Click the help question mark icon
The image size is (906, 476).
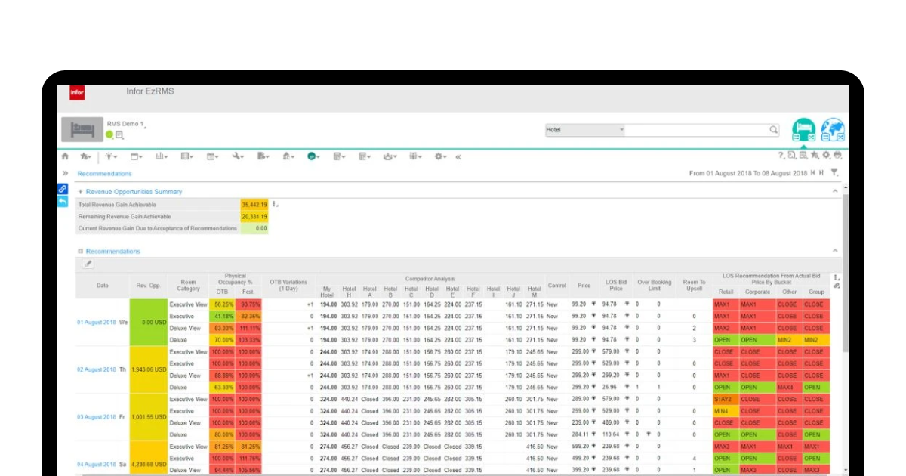click(x=781, y=155)
